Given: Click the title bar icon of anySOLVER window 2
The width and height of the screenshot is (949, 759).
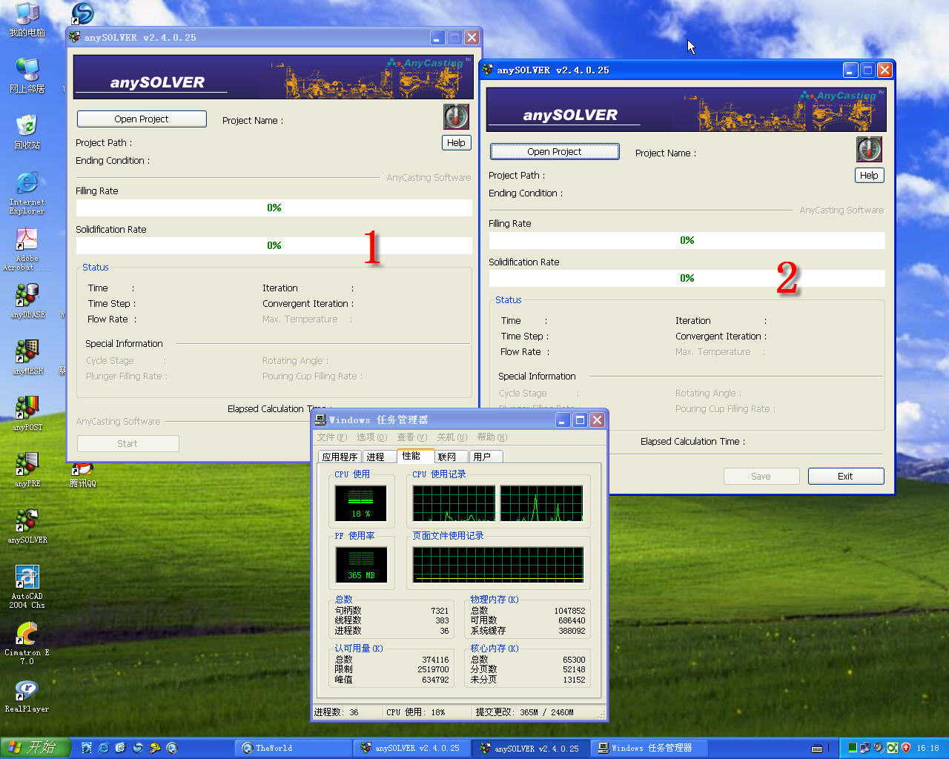Looking at the screenshot, I should (x=487, y=70).
